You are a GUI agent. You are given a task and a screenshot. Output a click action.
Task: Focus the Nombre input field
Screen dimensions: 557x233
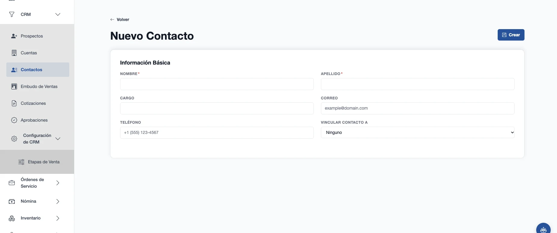pos(217,84)
